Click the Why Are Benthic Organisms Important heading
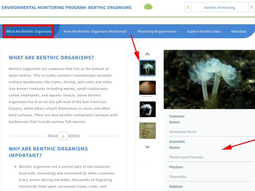This screenshot has height=191, width=255. [x=48, y=152]
